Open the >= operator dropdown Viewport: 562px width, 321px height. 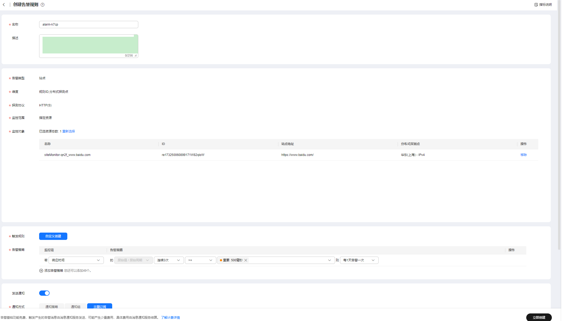[200, 260]
